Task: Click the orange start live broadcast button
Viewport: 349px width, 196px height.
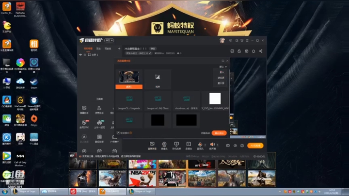Action: (255, 146)
